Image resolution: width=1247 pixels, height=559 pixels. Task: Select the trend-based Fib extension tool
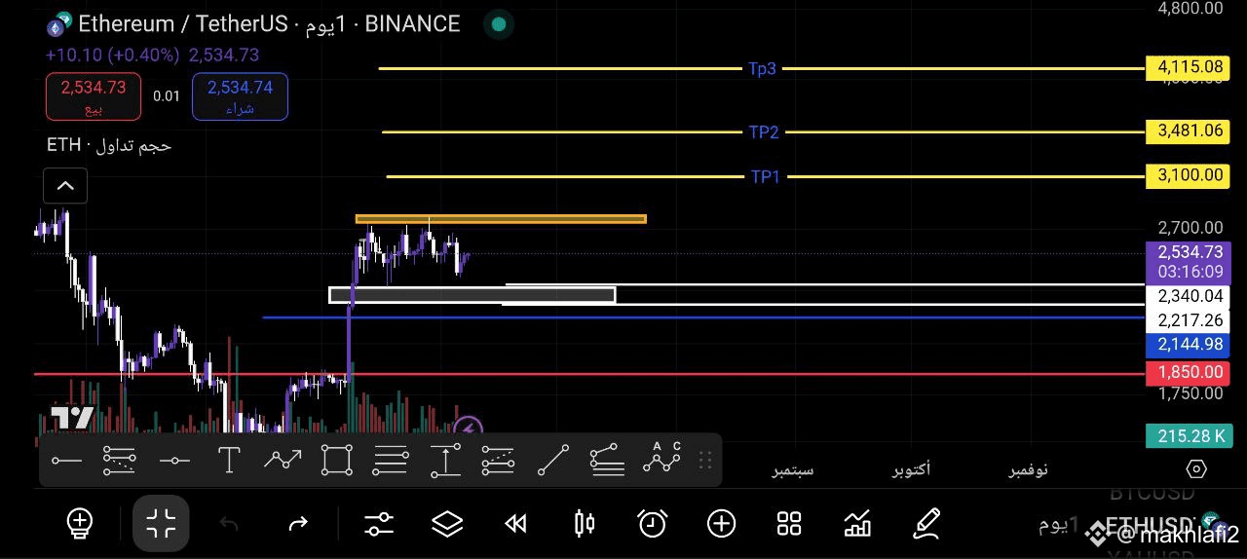(498, 460)
